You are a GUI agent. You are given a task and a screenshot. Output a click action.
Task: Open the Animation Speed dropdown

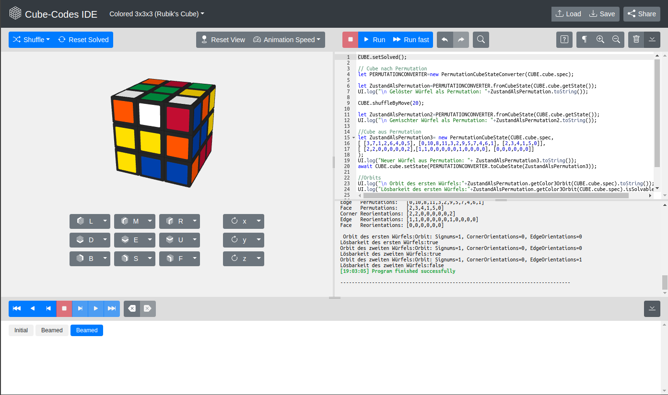coord(287,40)
